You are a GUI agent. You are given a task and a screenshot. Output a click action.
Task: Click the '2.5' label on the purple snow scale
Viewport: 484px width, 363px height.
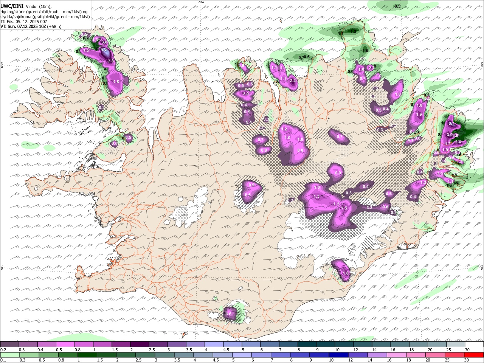coord(152,350)
